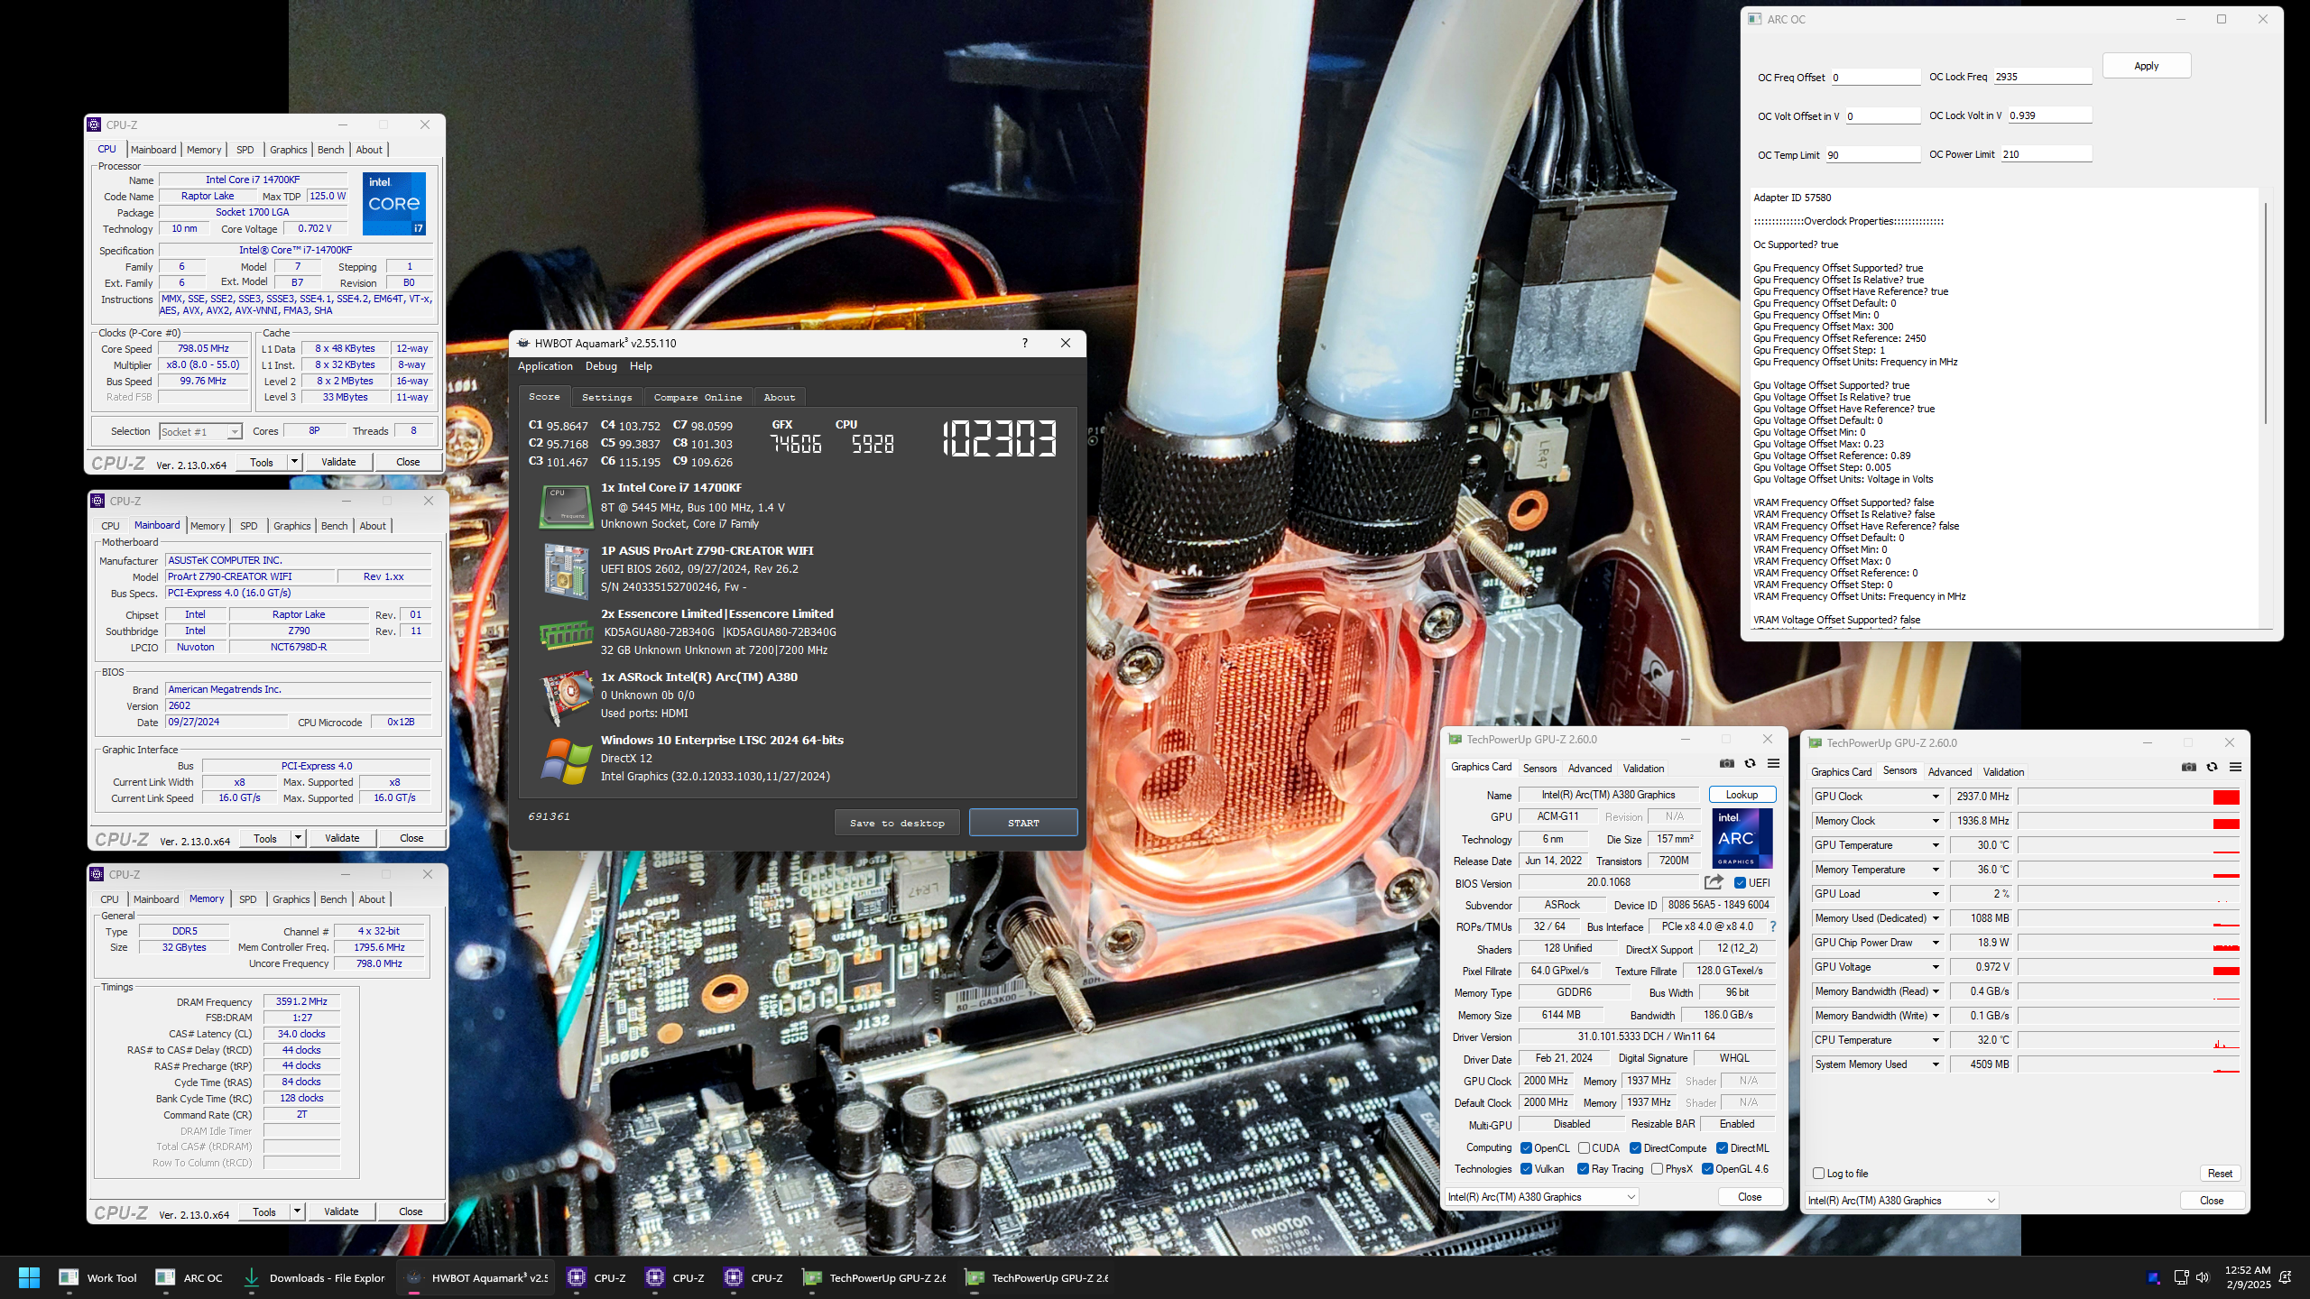
Task: Expand GPU Chip Power Draw dropdown
Action: click(1935, 943)
